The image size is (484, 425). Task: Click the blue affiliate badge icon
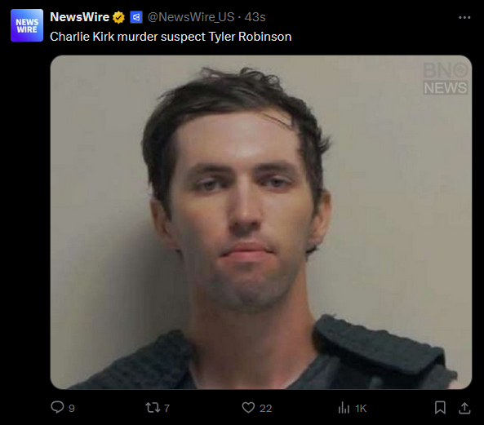coord(136,17)
